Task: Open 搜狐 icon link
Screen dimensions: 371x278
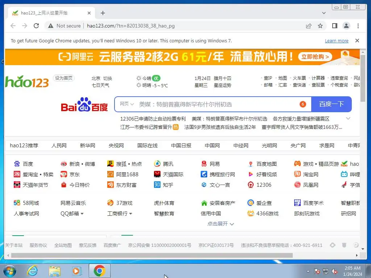Action: (x=110, y=164)
